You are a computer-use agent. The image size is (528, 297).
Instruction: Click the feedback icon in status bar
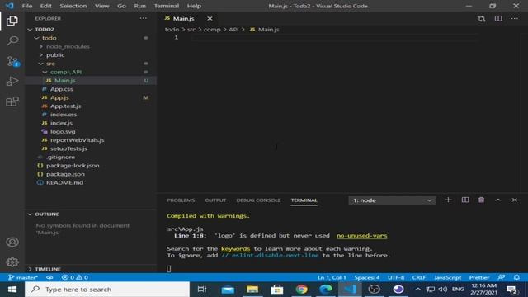(502, 277)
